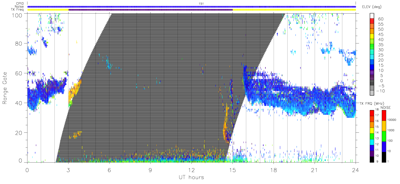Click the ELEV (deg) color bar title
400x184 pixels.
pyautogui.click(x=372, y=7)
